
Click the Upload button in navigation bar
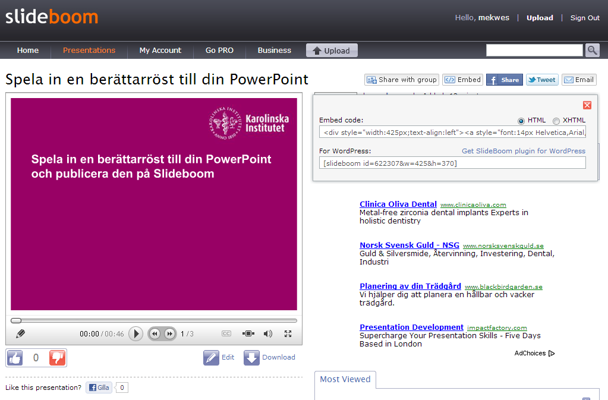point(332,51)
